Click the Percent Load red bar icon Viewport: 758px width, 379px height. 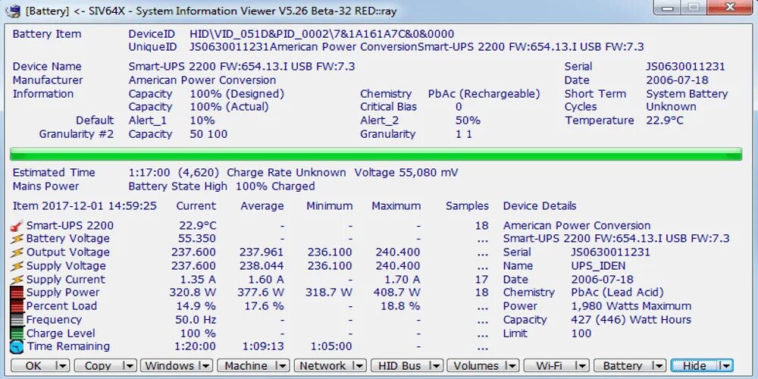pyautogui.click(x=17, y=306)
